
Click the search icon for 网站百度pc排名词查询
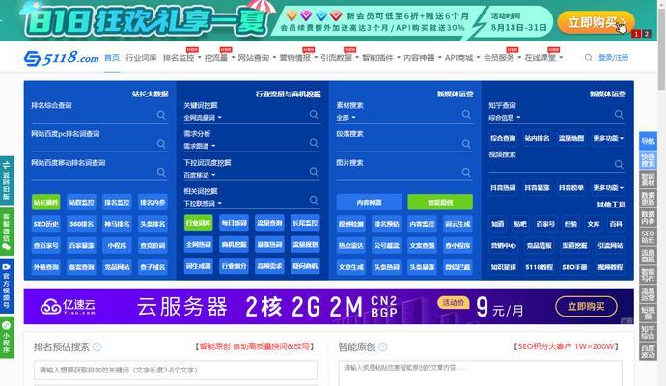tap(161, 144)
